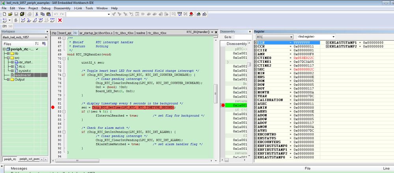This screenshot has height=173, width=394.
Task: Click the batch-build column header icon
Action: pyautogui.click(x=44, y=43)
